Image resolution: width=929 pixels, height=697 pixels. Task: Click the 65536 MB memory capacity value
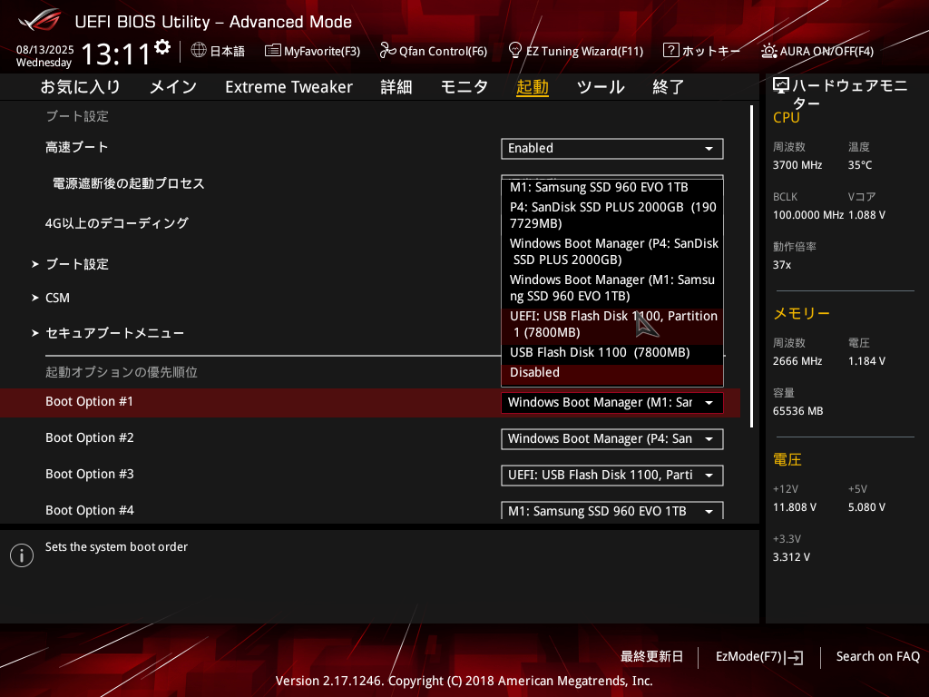coord(798,411)
